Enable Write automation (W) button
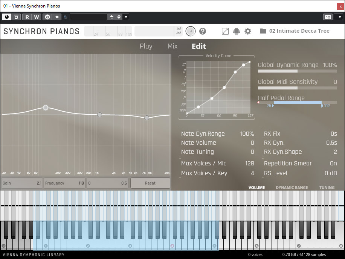Screen dimensions: 345x259 (x=37, y=17)
